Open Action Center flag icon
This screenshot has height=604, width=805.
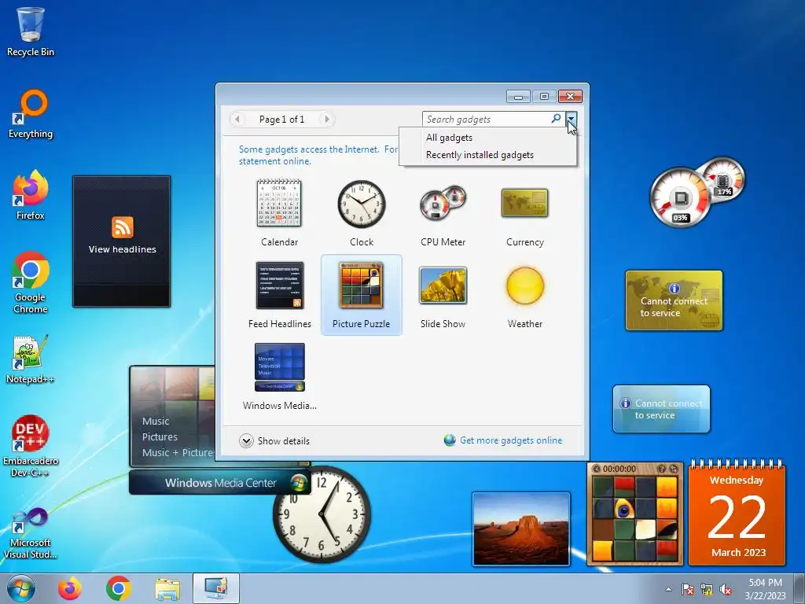click(x=687, y=589)
